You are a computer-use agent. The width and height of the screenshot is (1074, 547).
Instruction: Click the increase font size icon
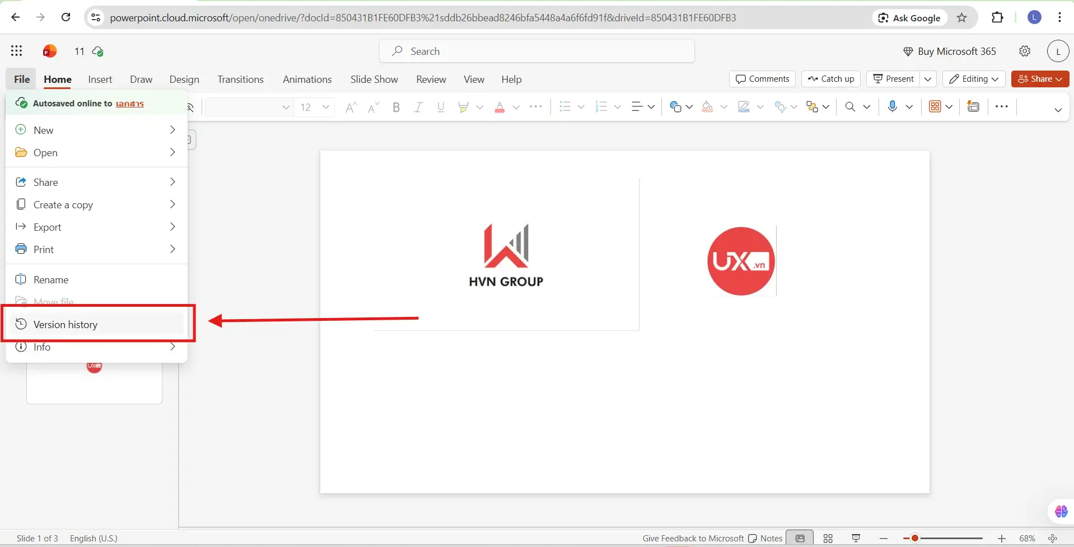tap(351, 107)
